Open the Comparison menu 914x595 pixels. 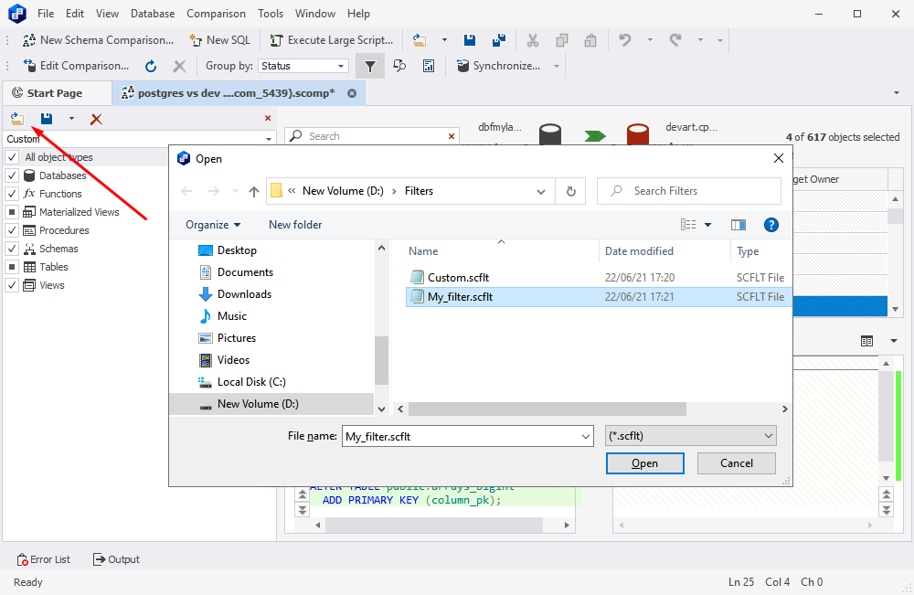tap(217, 14)
